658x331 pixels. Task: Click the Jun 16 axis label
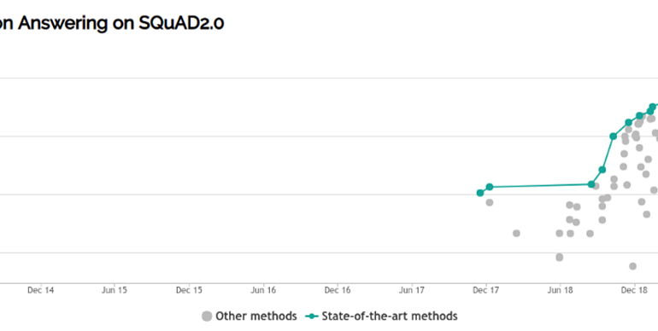tap(263, 290)
